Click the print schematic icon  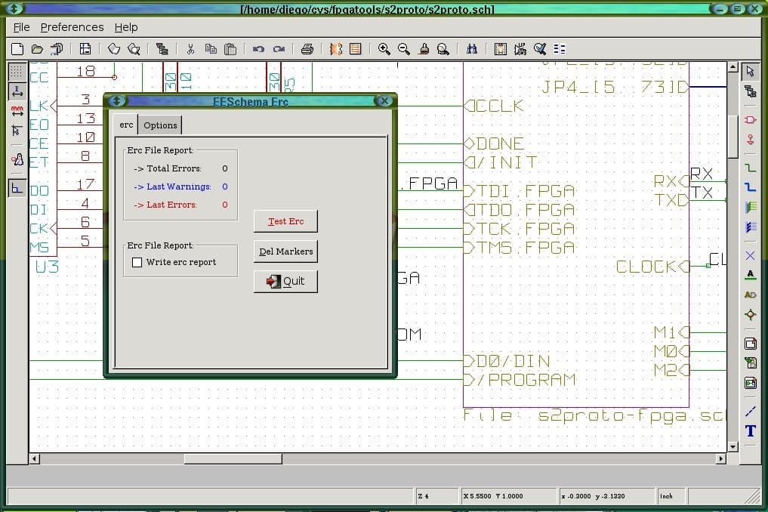pos(307,49)
